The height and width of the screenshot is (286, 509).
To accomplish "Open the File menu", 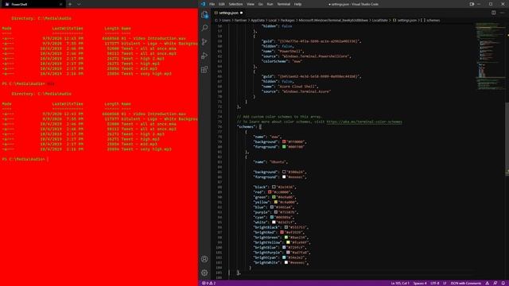I will pos(212,4).
